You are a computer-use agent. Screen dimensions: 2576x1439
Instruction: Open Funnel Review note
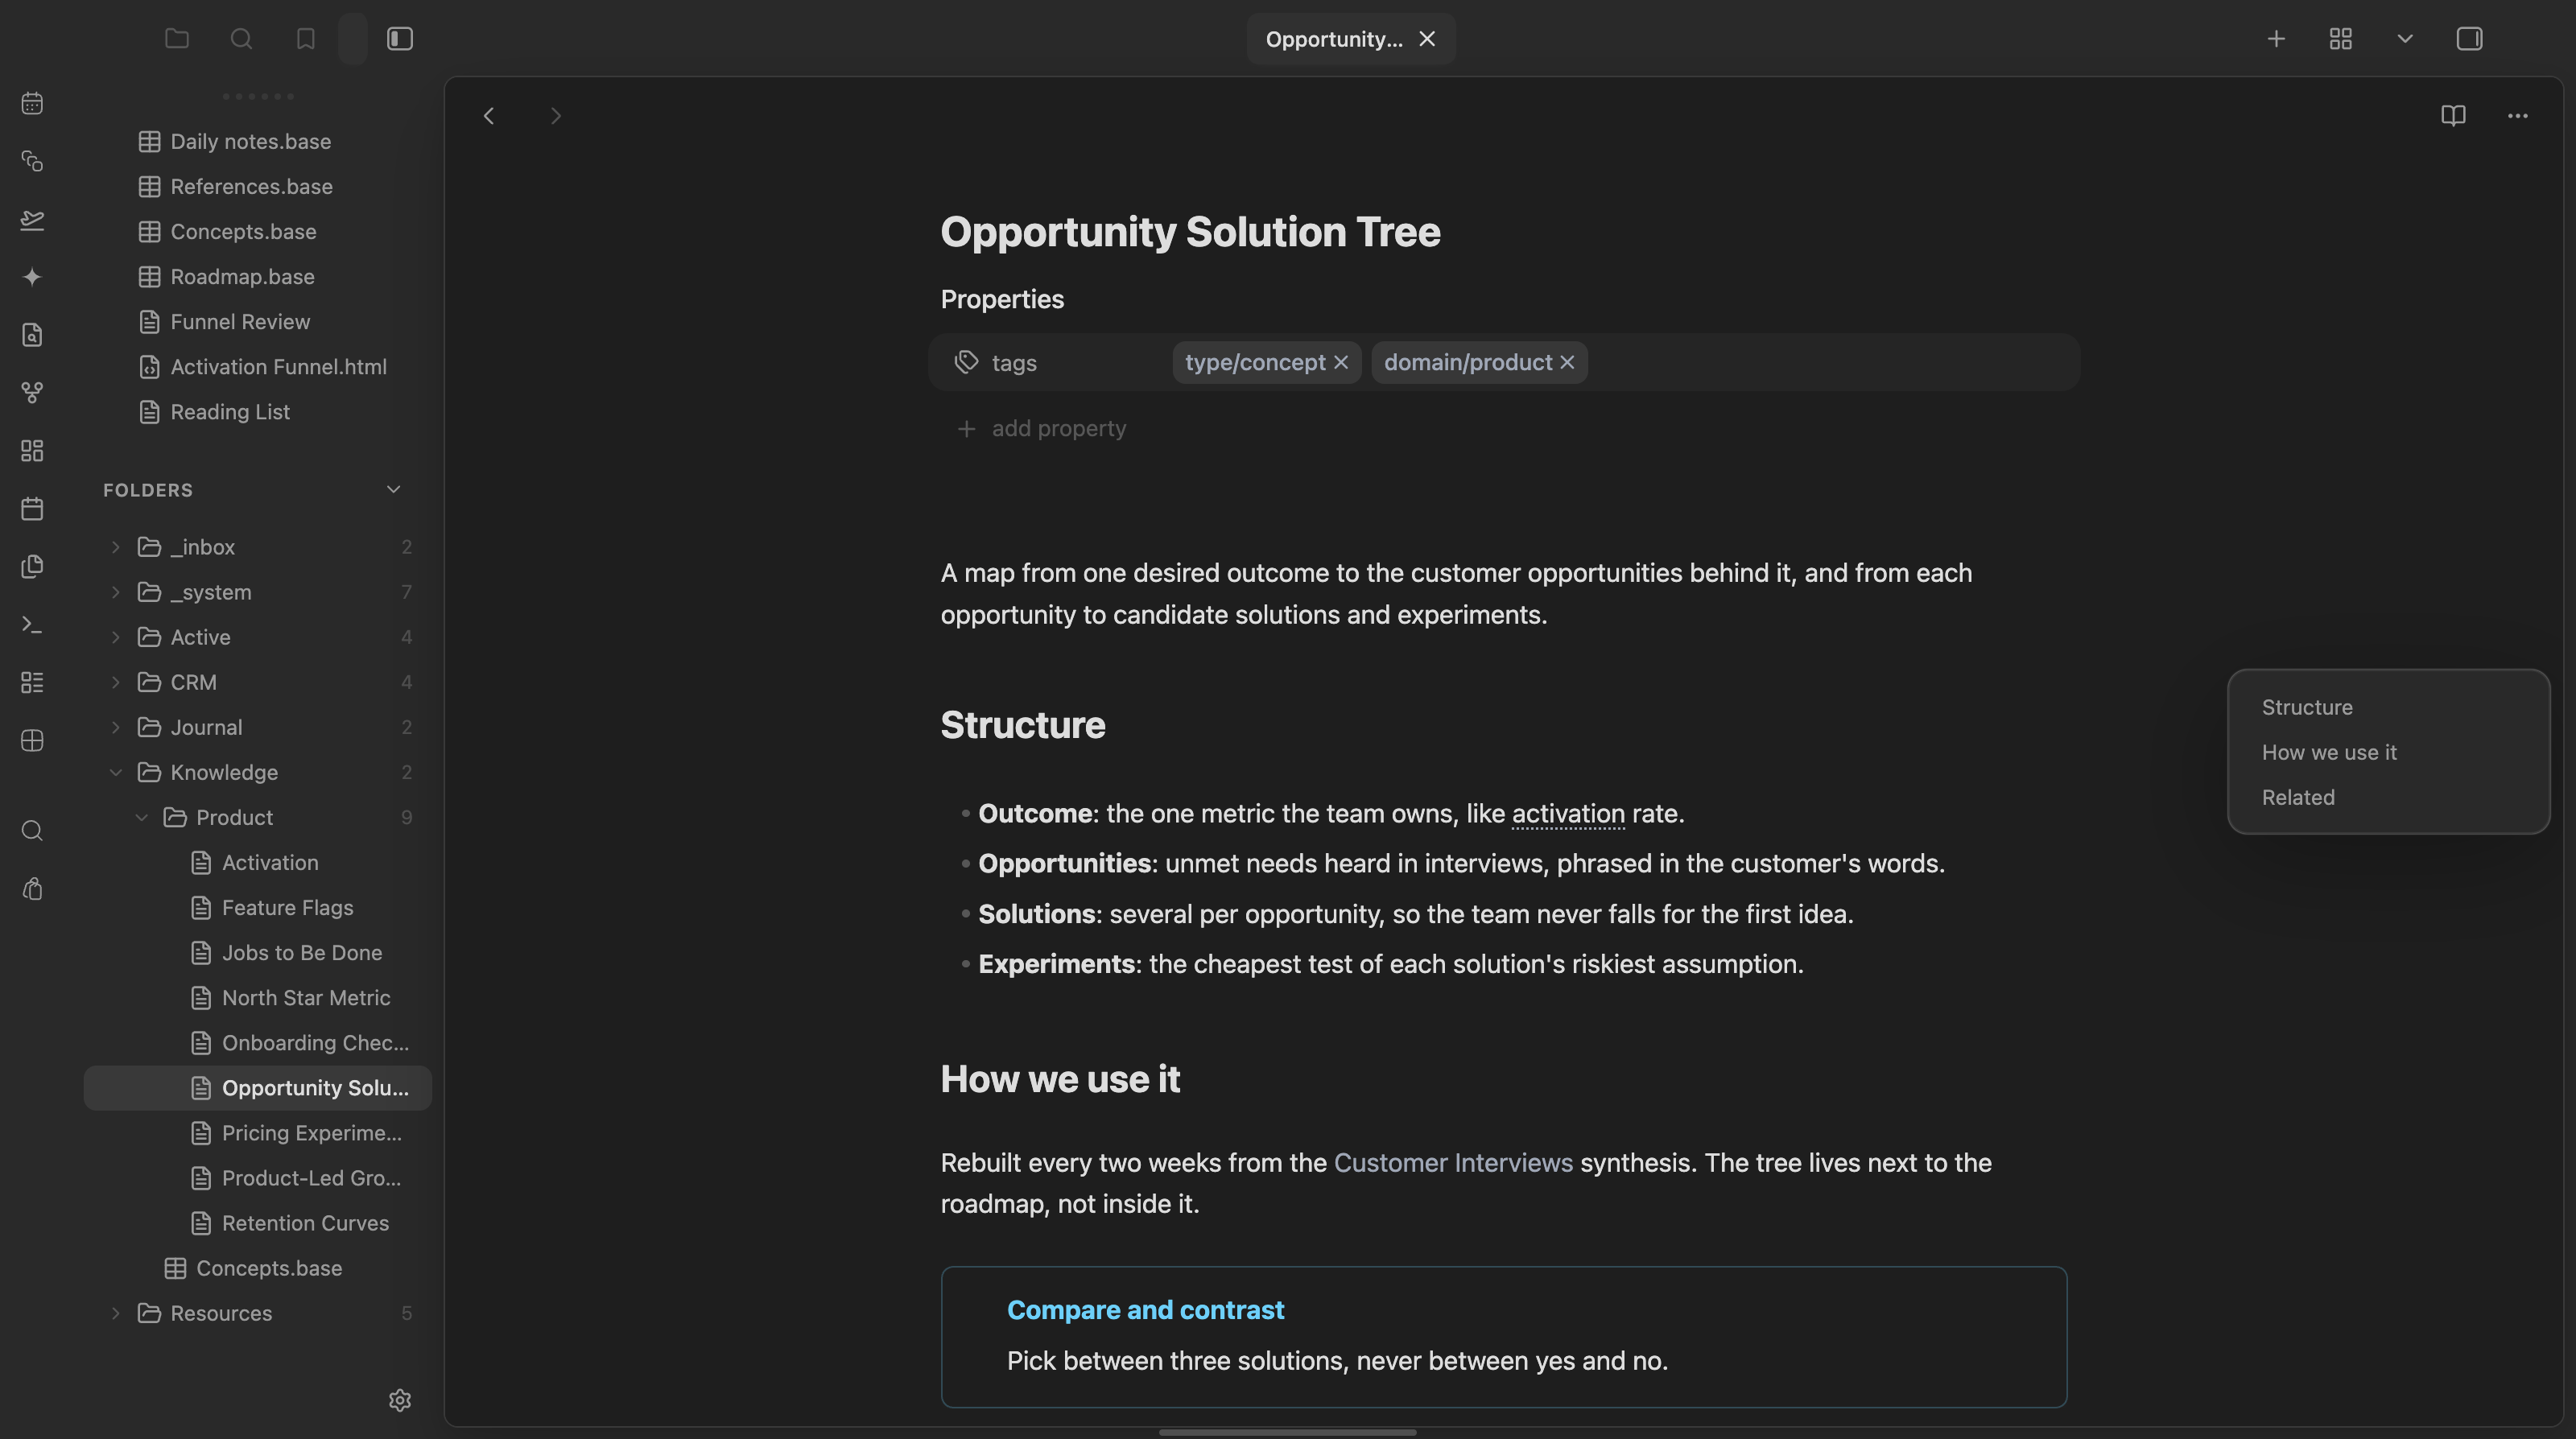coord(257,322)
